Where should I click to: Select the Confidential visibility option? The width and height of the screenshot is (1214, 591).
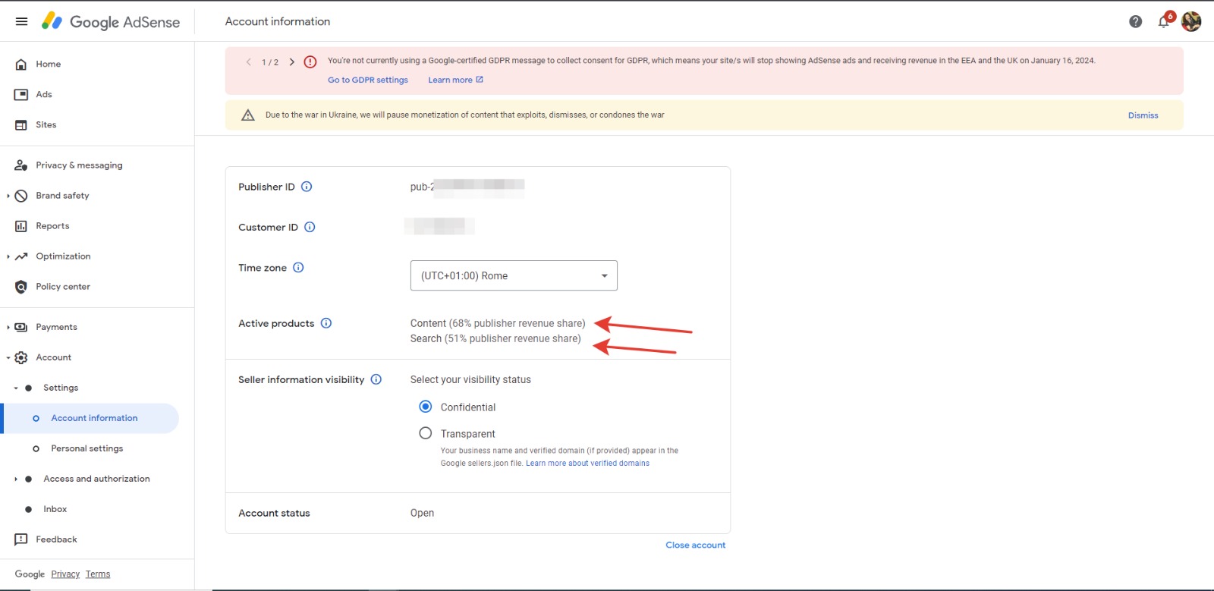pos(426,407)
